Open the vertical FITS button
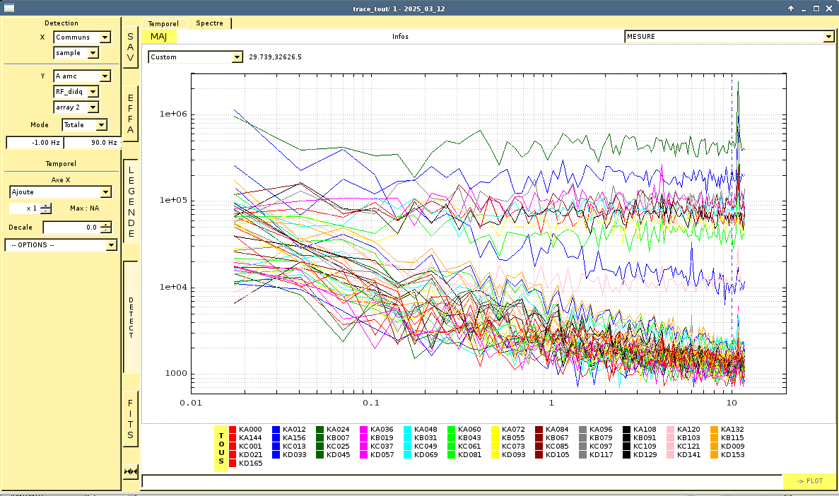The height and width of the screenshot is (496, 839). pos(130,419)
